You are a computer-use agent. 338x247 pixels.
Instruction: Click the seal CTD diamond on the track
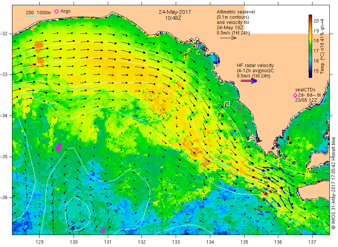coord(238,108)
